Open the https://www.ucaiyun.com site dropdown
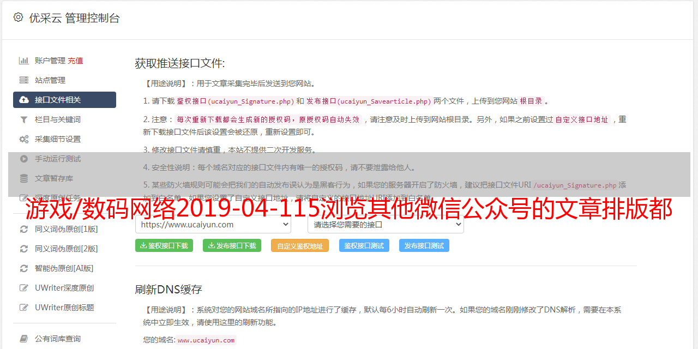The height and width of the screenshot is (349, 698). coord(213,224)
